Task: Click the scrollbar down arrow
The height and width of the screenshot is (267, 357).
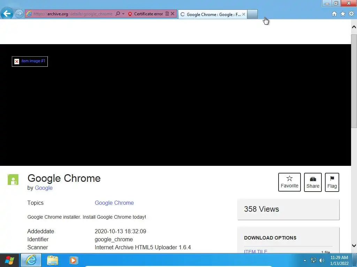Action: pos(354,245)
